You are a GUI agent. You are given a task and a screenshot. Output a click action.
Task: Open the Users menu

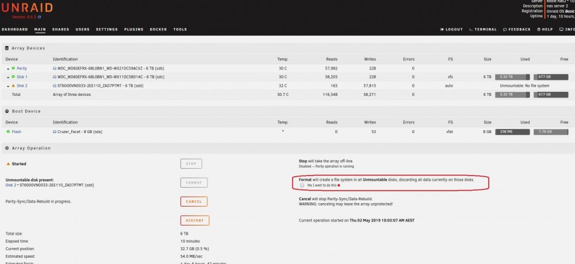[x=82, y=29]
